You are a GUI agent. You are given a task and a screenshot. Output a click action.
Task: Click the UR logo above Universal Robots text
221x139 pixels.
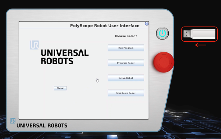click(x=34, y=45)
